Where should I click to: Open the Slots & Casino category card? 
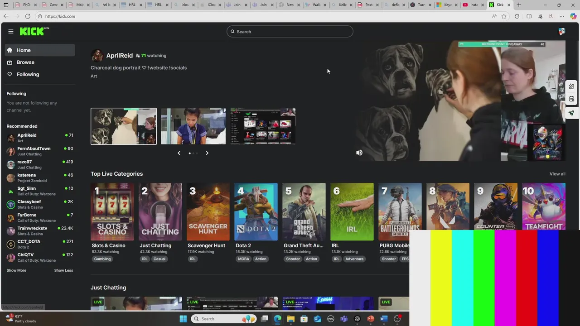tap(112, 212)
